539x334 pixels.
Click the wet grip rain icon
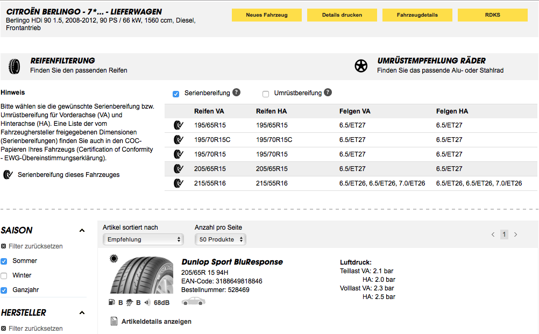pyautogui.click(x=130, y=302)
